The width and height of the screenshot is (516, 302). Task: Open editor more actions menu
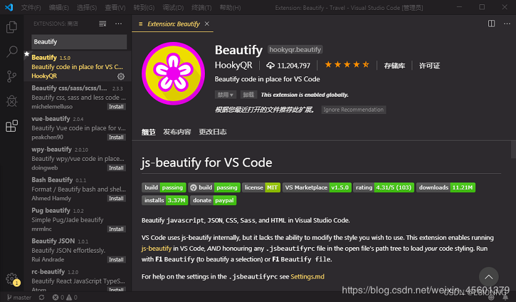(507, 23)
